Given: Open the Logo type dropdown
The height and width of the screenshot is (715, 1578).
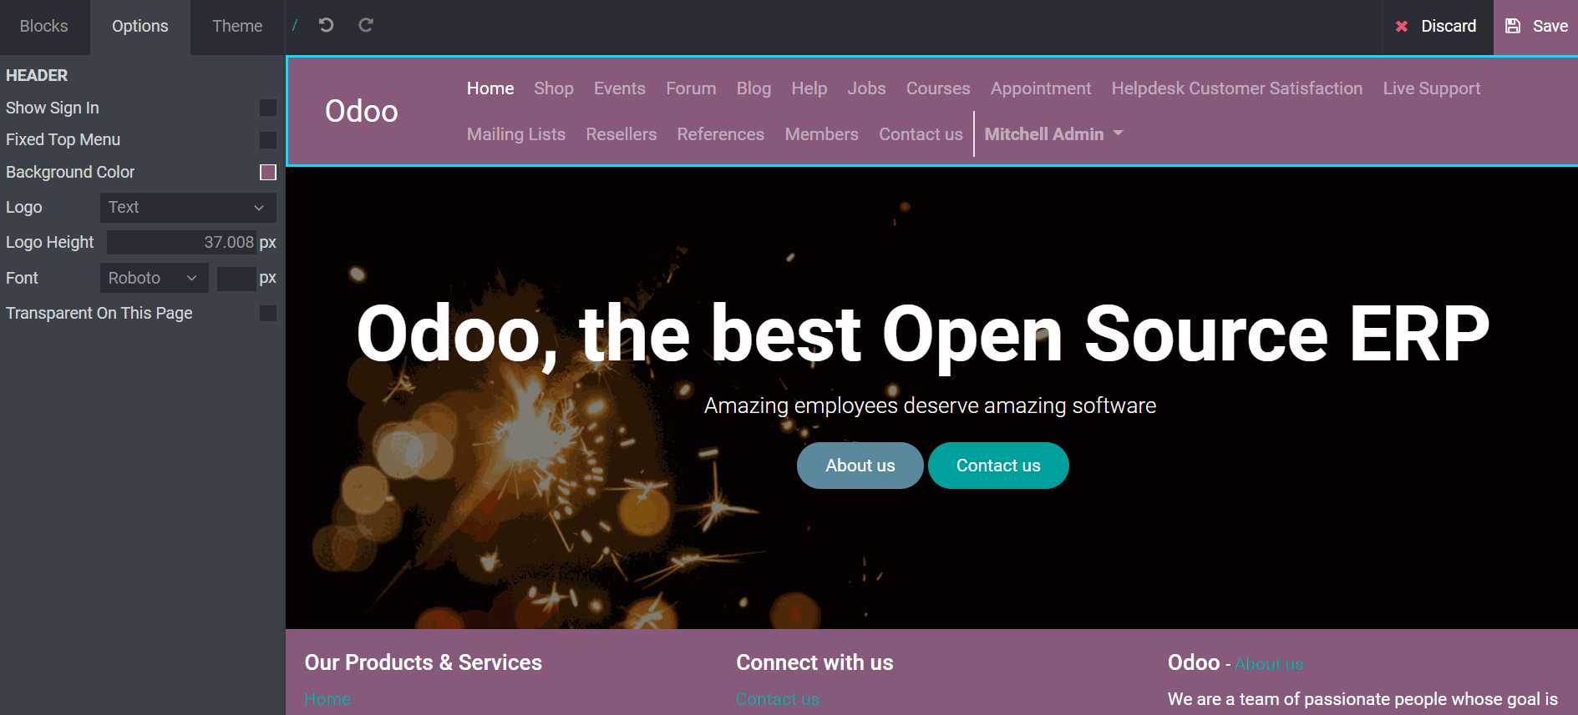Looking at the screenshot, I should coord(188,208).
